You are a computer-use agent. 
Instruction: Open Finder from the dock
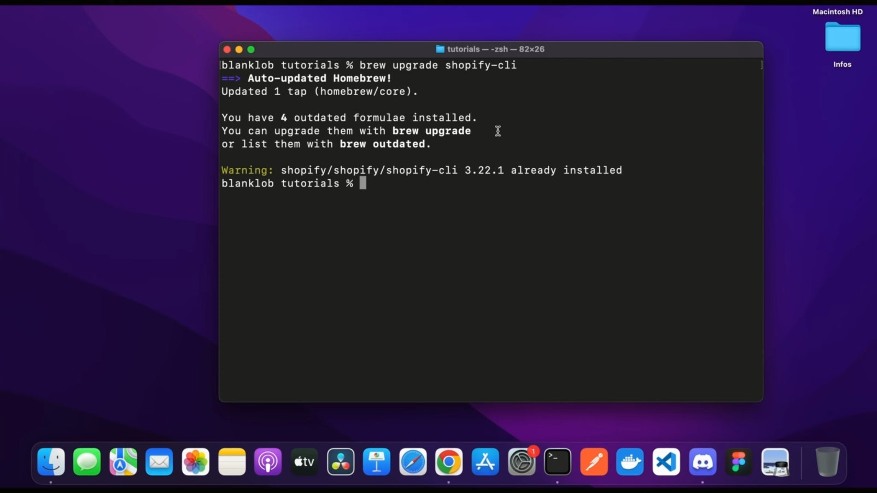tap(51, 462)
